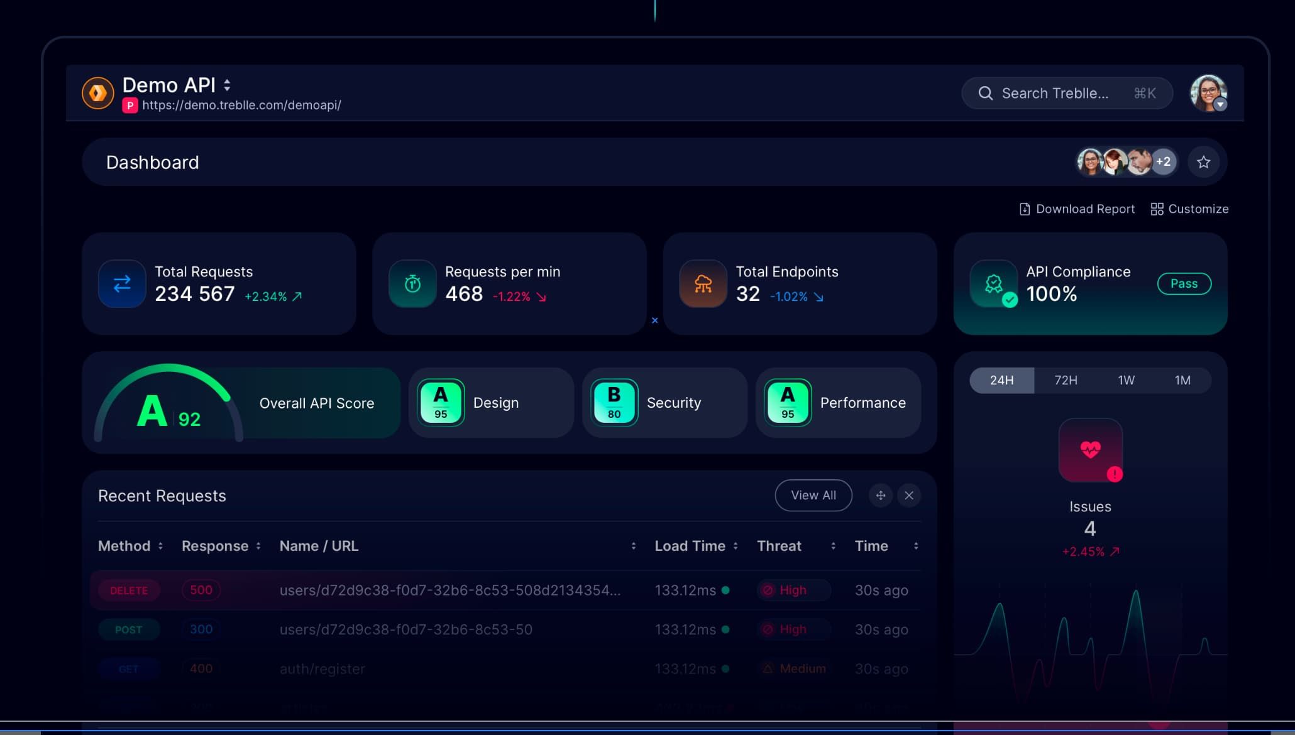Click the Total Endpoints cloud icon
This screenshot has height=735, width=1295.
coord(702,283)
